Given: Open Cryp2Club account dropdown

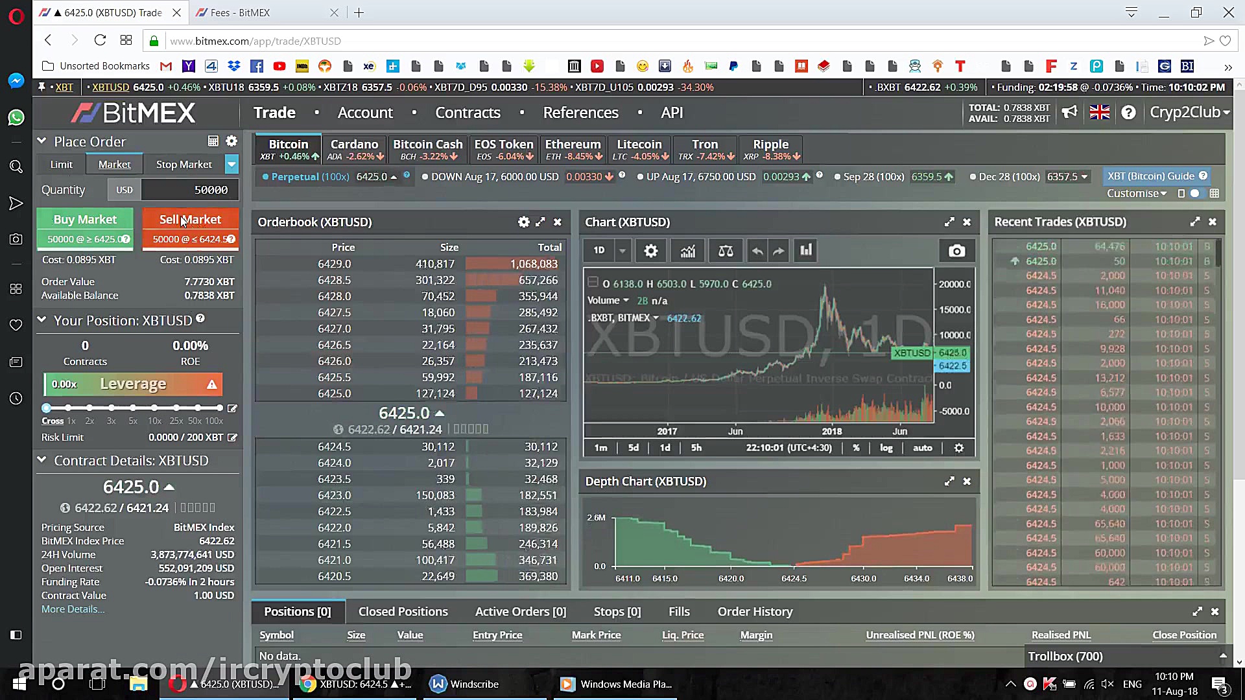Looking at the screenshot, I should point(1189,112).
